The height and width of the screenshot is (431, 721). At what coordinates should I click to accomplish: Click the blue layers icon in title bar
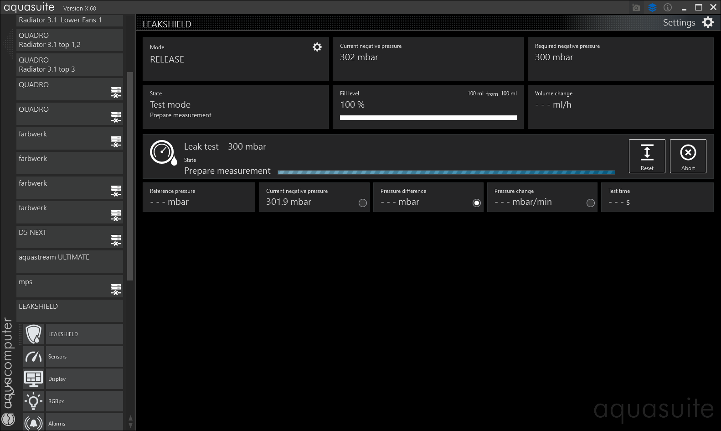coord(652,8)
